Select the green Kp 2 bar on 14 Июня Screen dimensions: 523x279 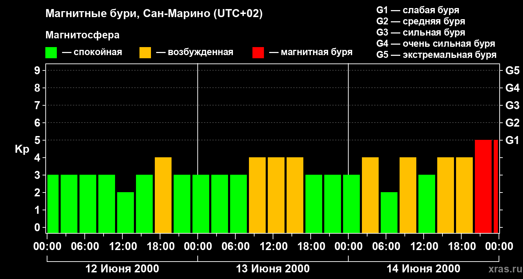click(389, 212)
